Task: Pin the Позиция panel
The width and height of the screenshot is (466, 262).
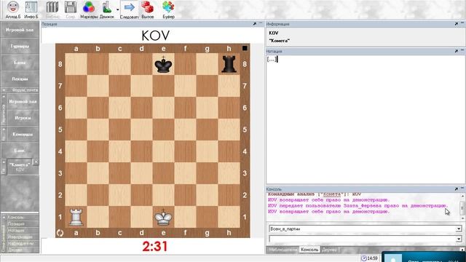Action: [x=255, y=24]
